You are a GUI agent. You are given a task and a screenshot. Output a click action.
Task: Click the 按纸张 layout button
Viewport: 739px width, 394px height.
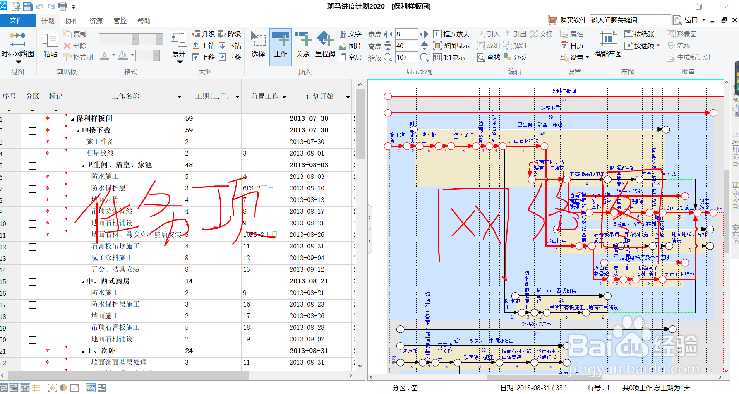coord(640,34)
